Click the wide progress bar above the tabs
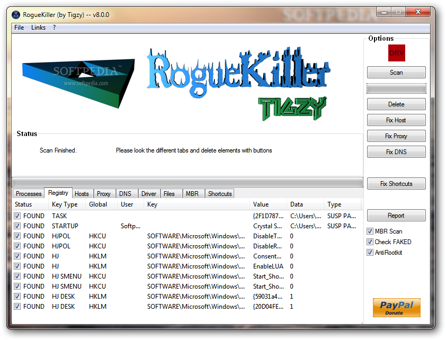The width and height of the screenshot is (446, 340). tap(188, 182)
